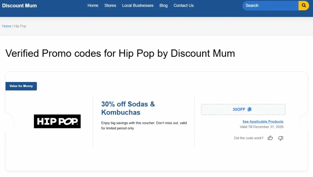
Task: Click the Hip Pop brand logo
Action: point(57,121)
